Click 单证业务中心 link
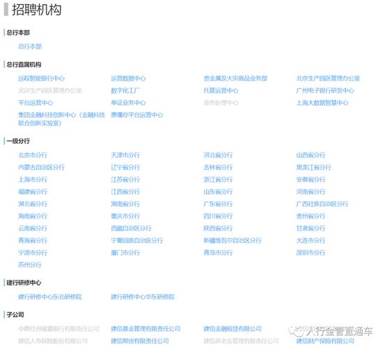 (x=128, y=102)
